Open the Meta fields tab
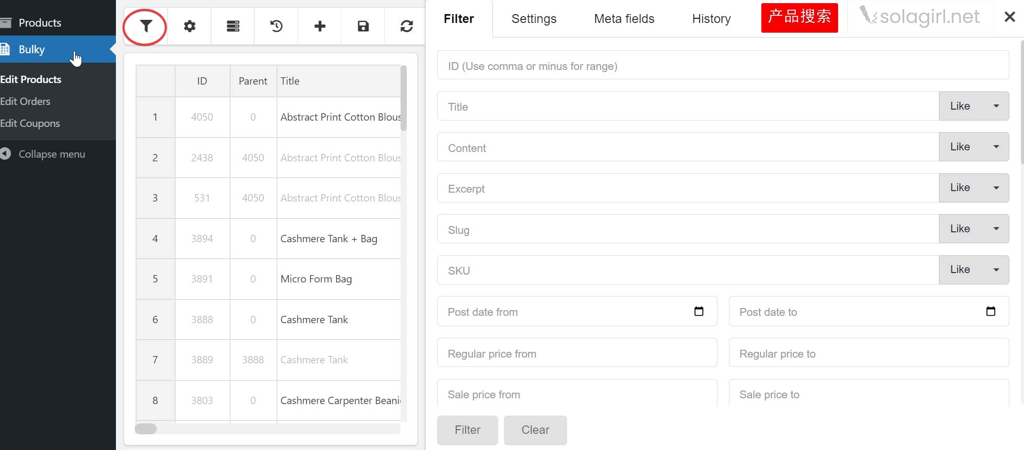The height and width of the screenshot is (450, 1024). tap(624, 19)
